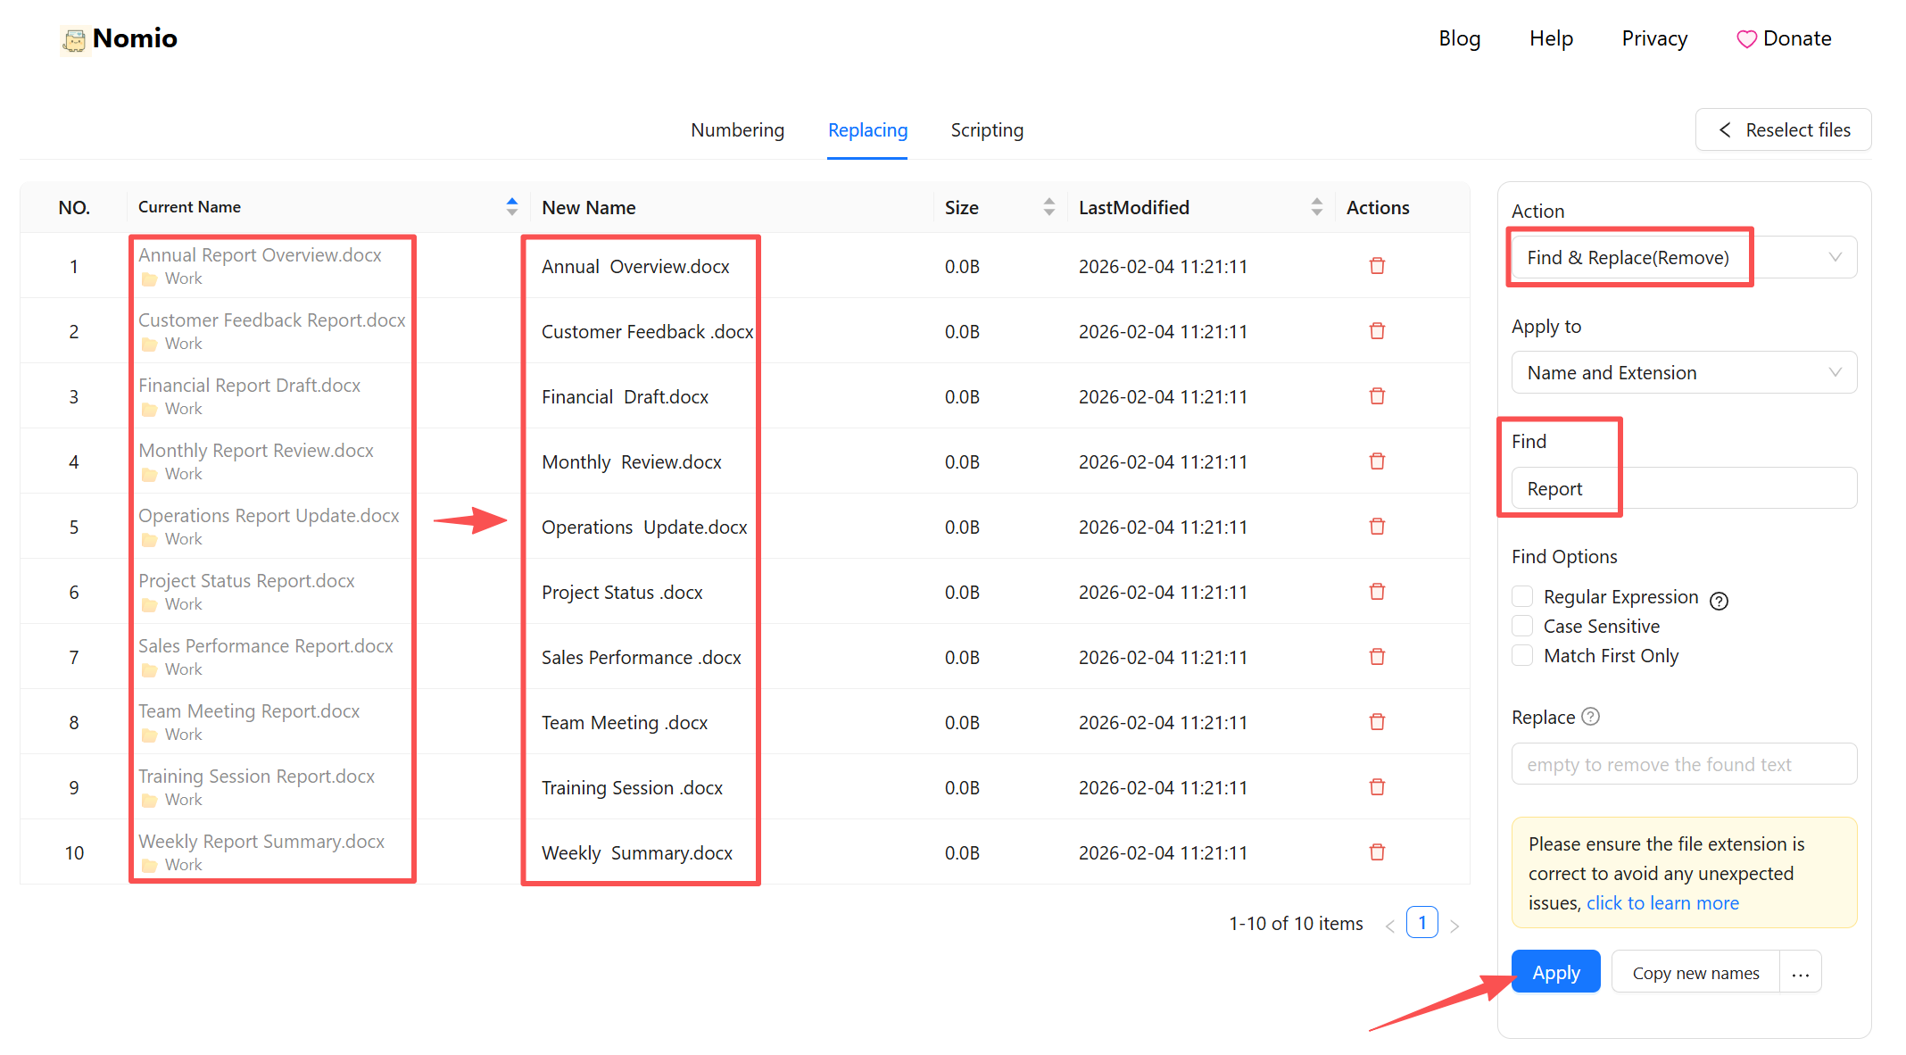
Task: Click the Replace text input field
Action: 1683,765
